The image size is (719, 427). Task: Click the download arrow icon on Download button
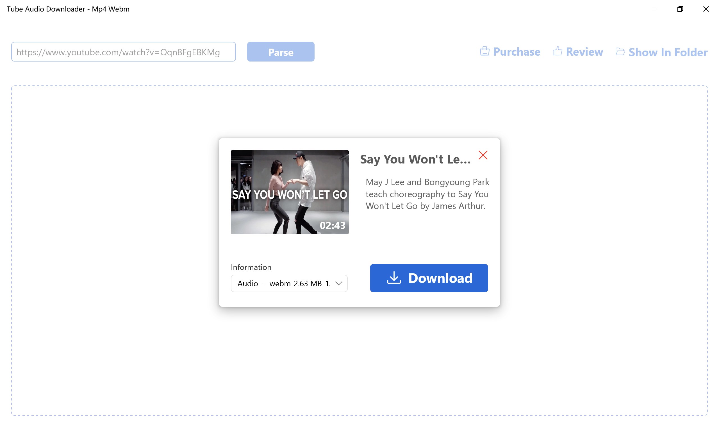click(x=394, y=278)
